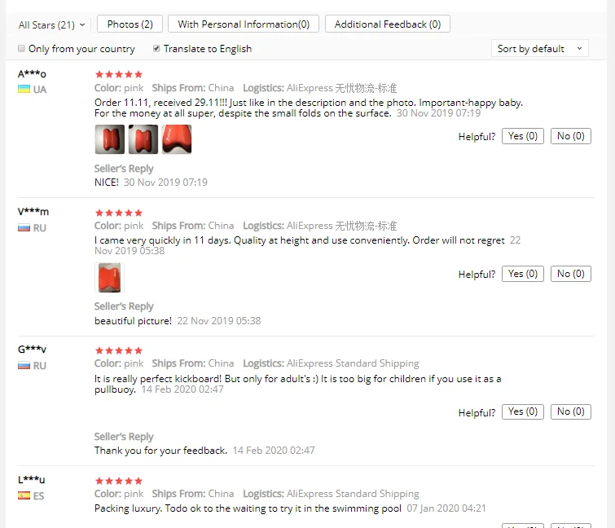
Task: Click the Russian flag under V***m
Action: [x=24, y=228]
